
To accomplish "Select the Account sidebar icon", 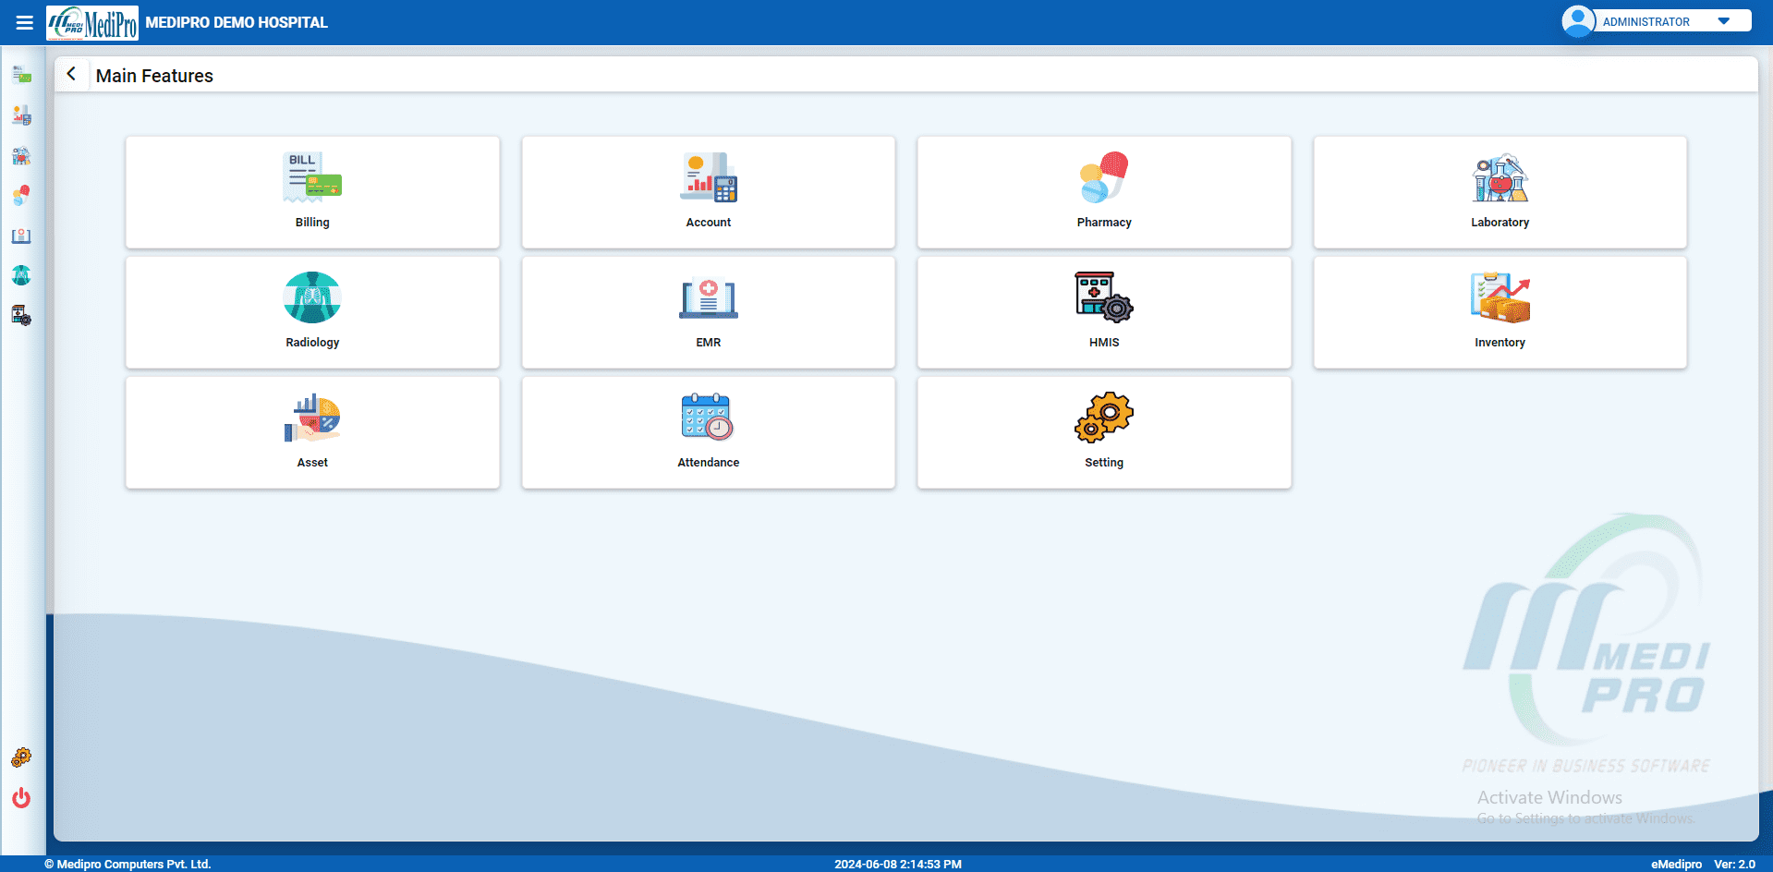I will click(21, 115).
